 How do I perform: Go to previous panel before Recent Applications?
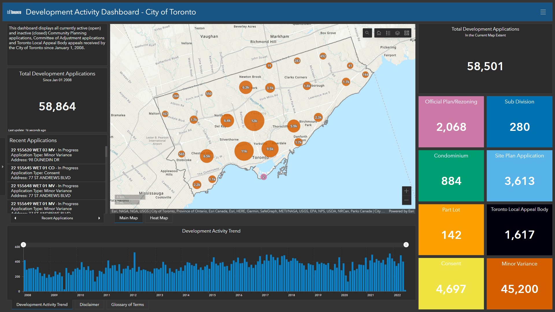pos(15,218)
